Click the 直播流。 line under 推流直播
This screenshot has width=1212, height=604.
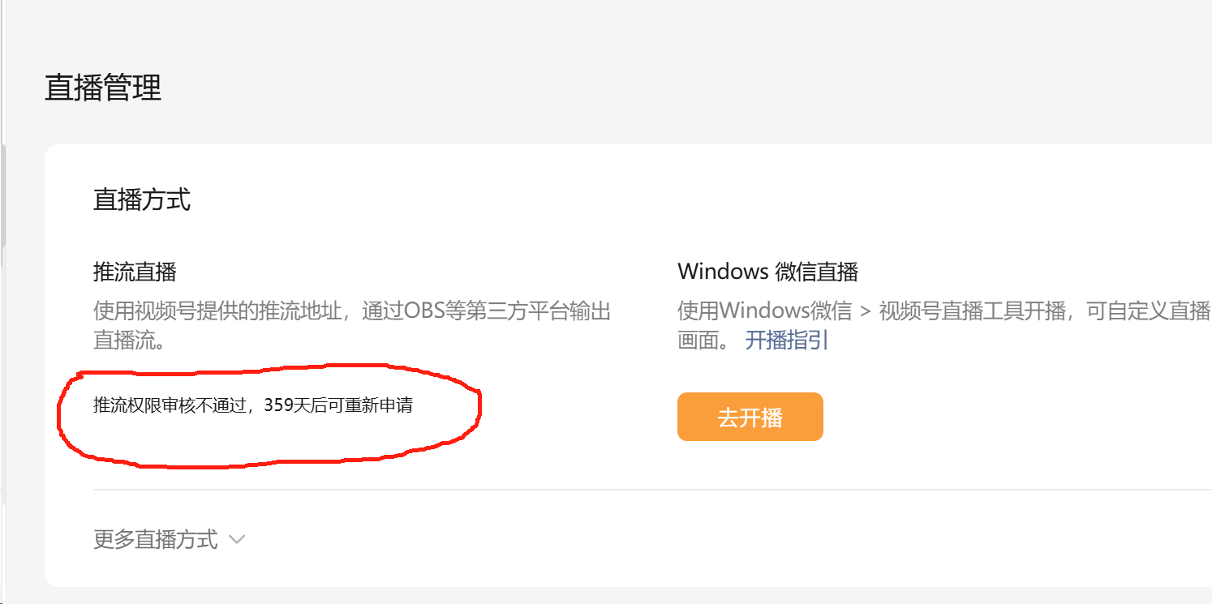click(131, 340)
